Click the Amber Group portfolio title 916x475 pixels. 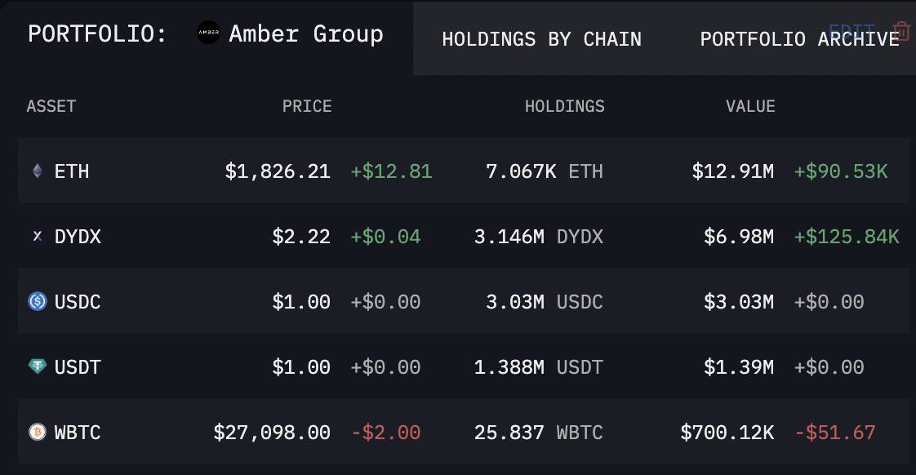(x=306, y=34)
